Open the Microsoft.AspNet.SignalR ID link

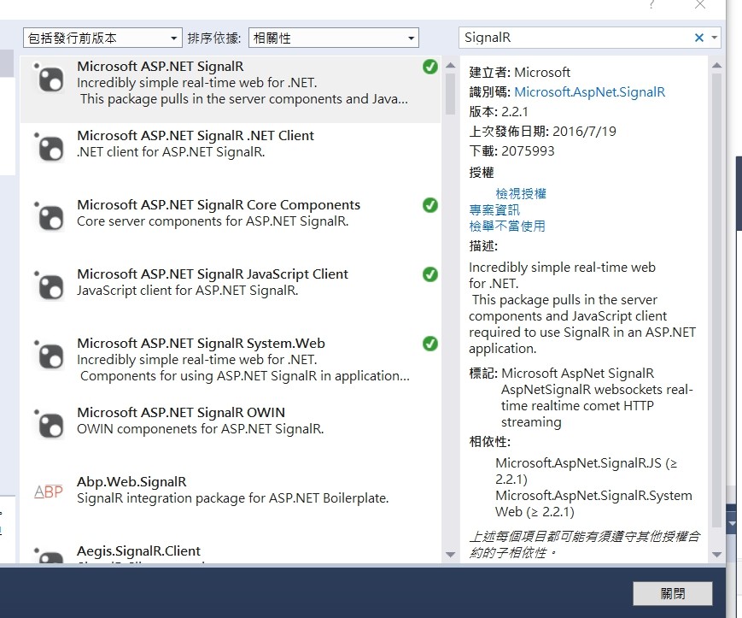[x=589, y=91]
